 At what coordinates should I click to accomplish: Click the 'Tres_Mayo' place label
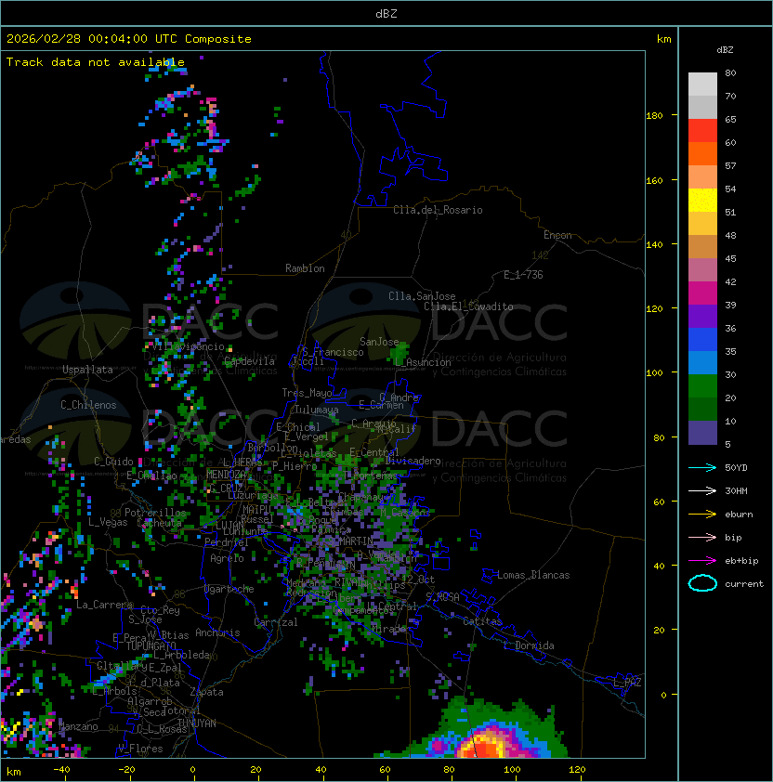[307, 393]
